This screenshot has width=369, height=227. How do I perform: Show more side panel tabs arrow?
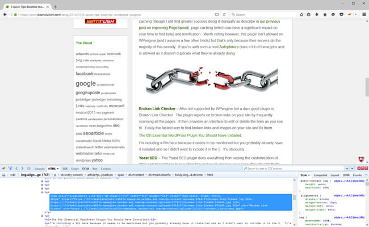366,175
